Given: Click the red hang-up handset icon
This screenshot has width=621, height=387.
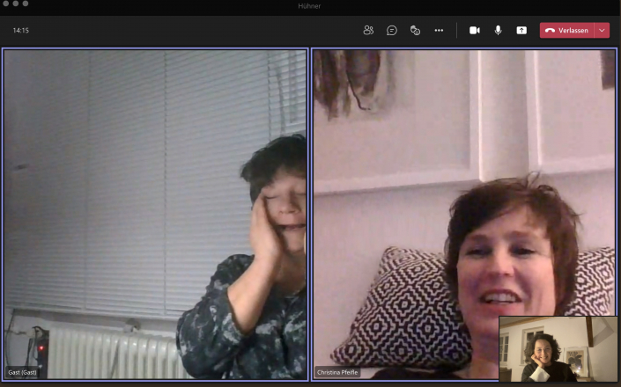Looking at the screenshot, I should (550, 30).
